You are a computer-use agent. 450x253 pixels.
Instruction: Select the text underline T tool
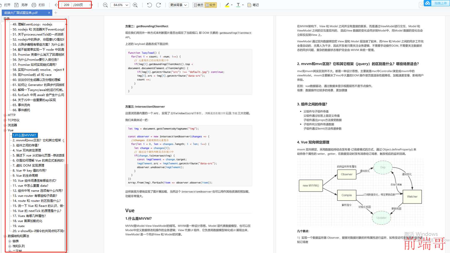tap(238, 5)
